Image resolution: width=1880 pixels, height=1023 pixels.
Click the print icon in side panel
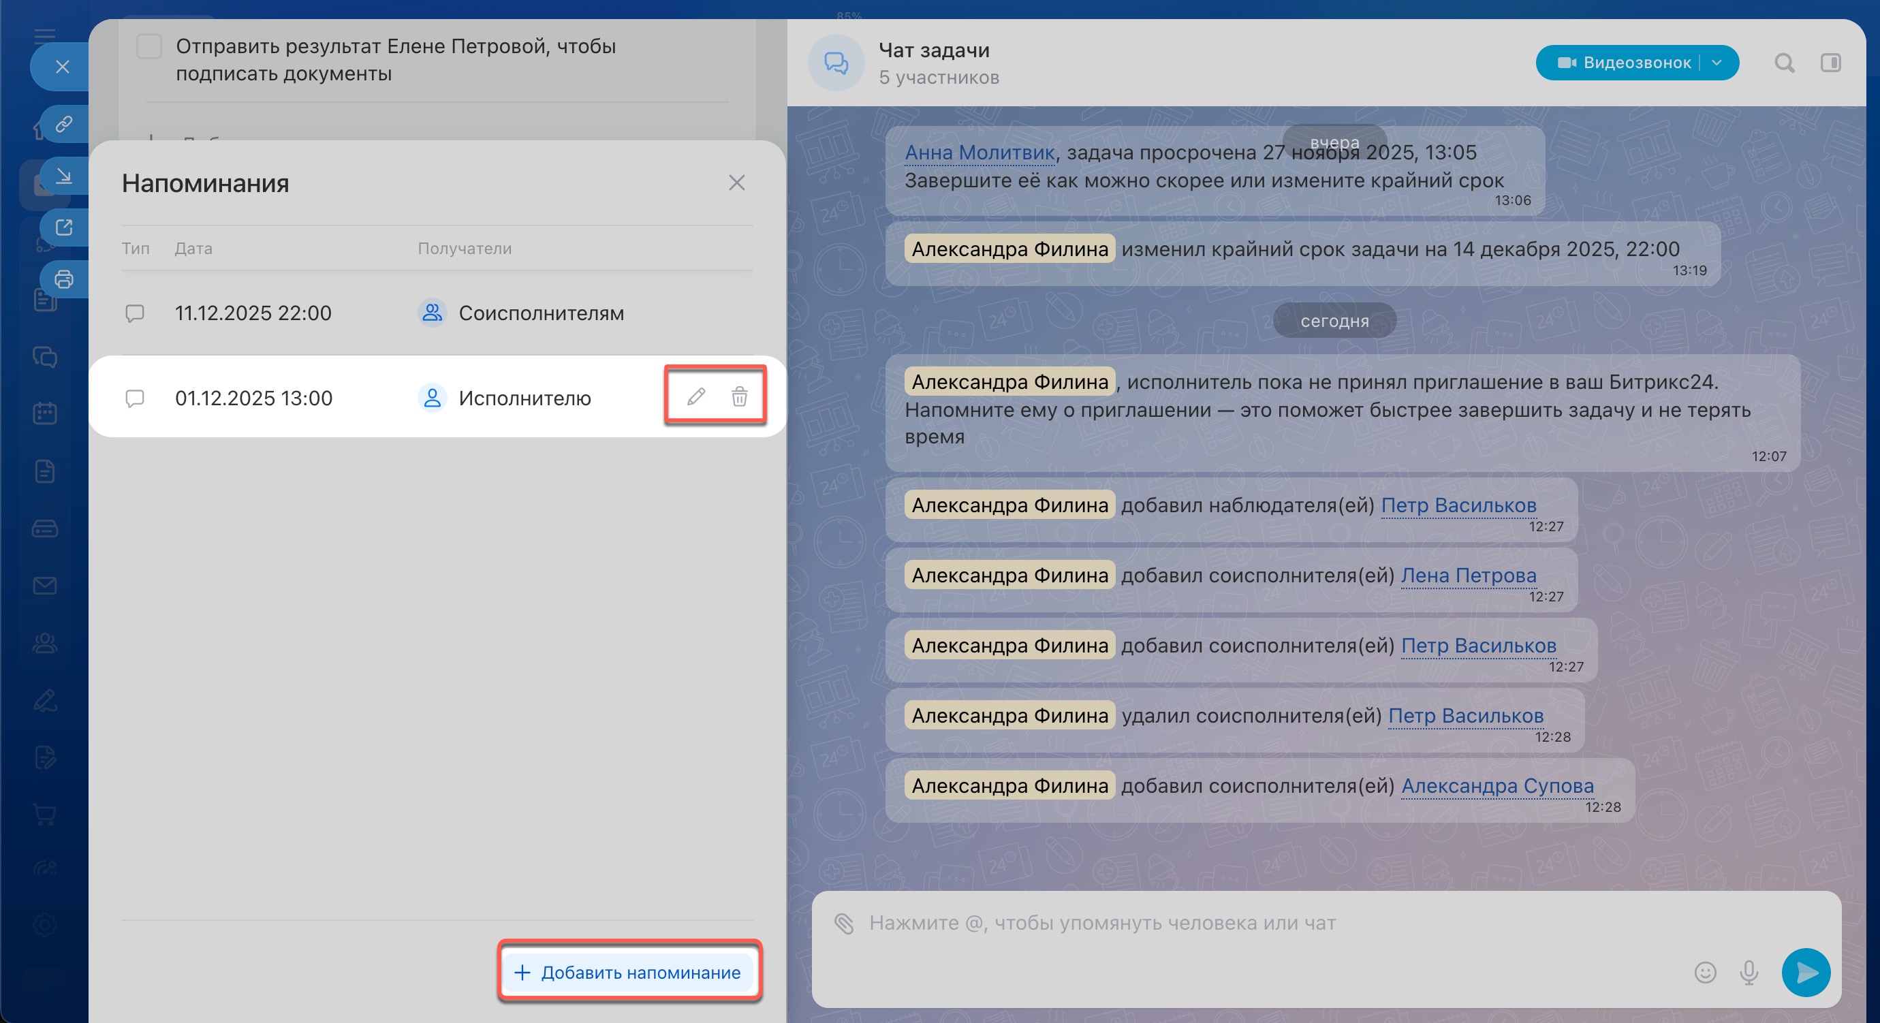click(64, 279)
